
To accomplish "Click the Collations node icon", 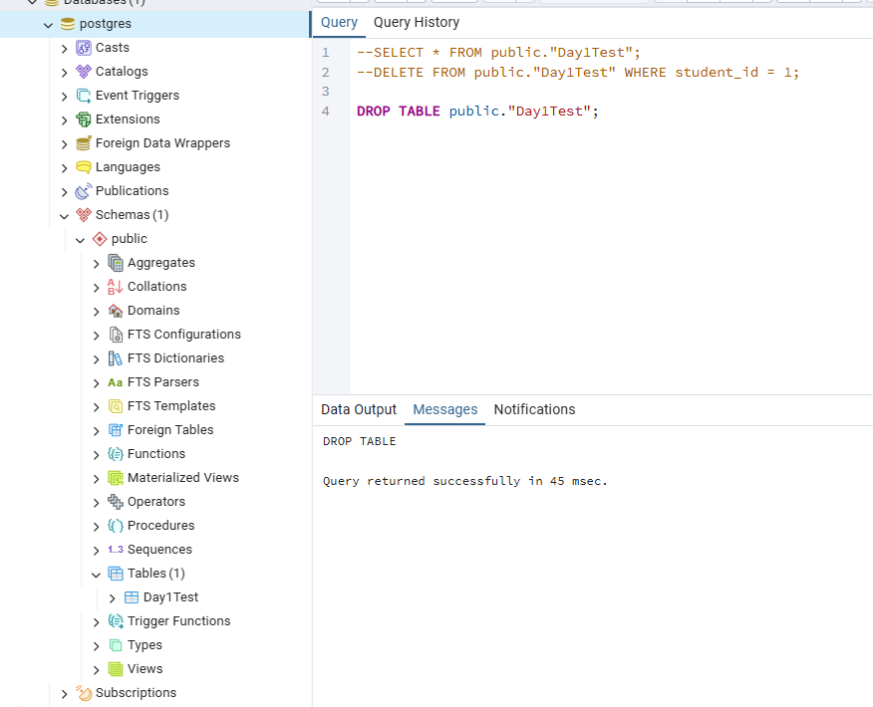I will click(x=116, y=287).
